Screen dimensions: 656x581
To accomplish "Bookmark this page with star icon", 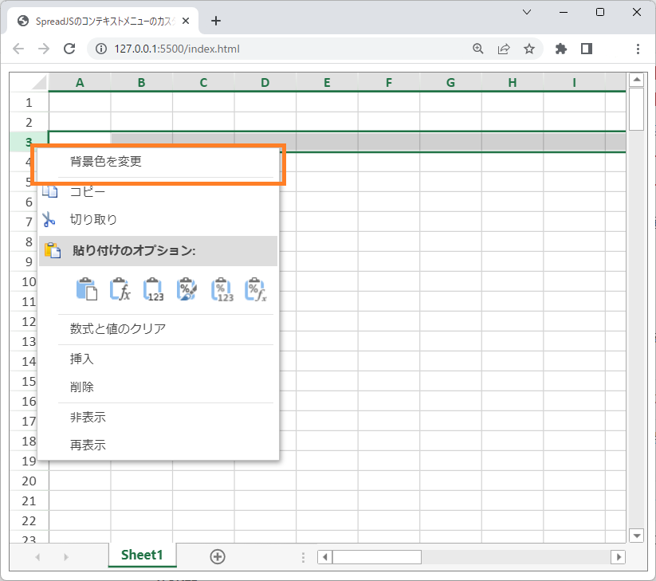I will (x=529, y=49).
